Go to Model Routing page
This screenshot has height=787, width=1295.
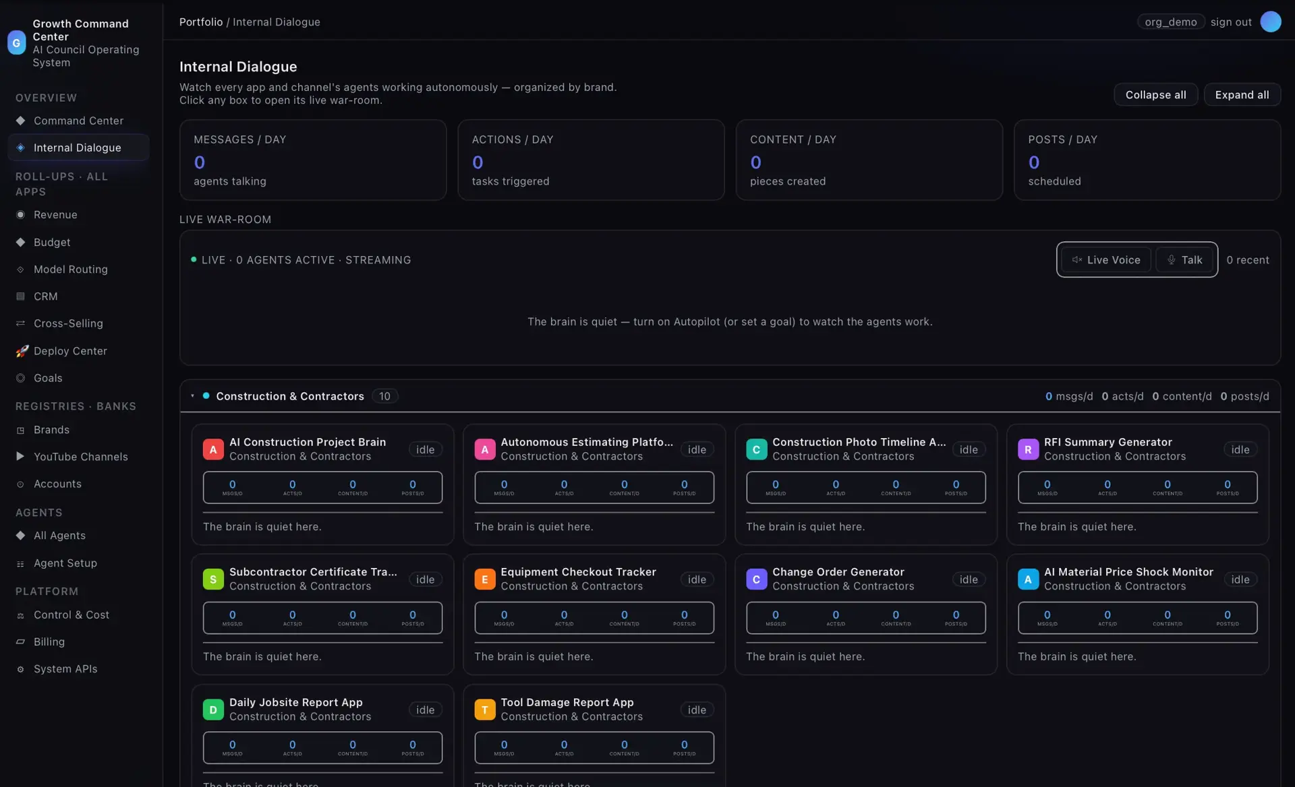click(x=78, y=270)
